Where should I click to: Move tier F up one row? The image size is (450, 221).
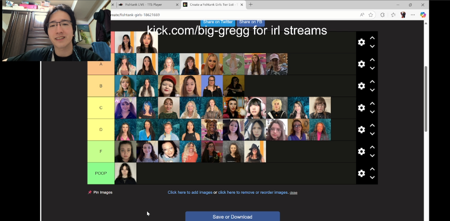[372, 147]
